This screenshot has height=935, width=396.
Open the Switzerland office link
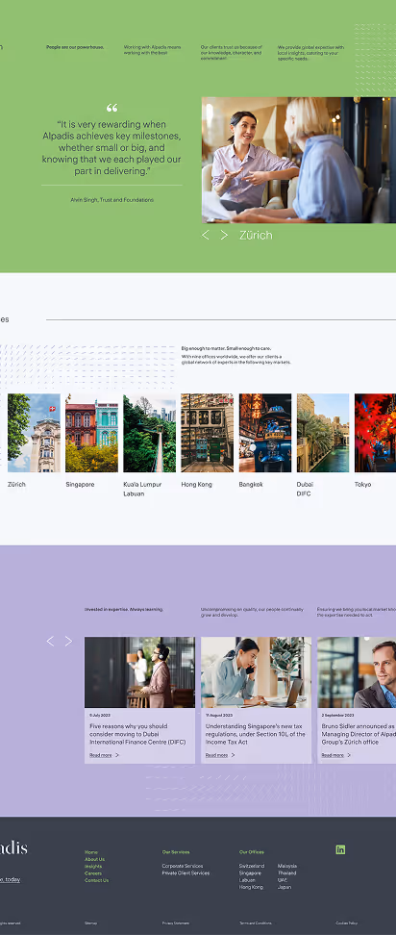(252, 866)
